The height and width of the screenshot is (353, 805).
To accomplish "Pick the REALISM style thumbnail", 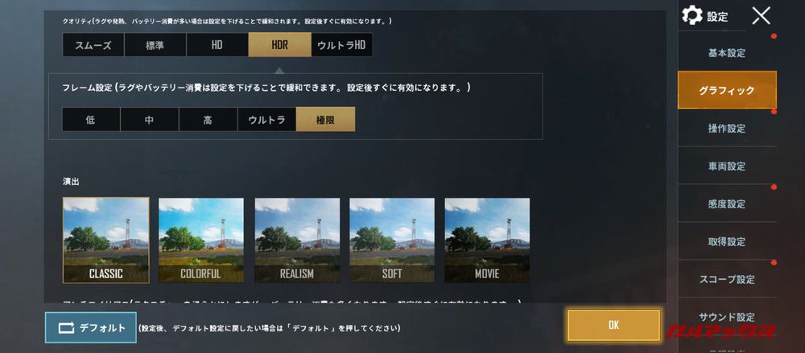I will pos(297,240).
